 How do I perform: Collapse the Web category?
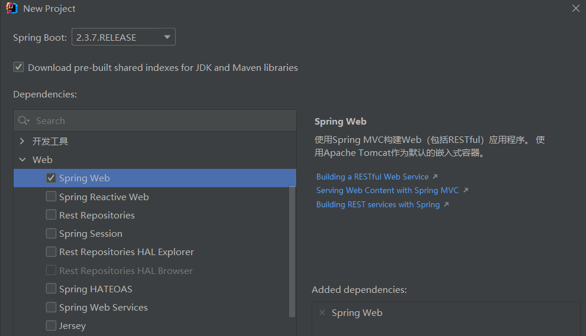[22, 160]
